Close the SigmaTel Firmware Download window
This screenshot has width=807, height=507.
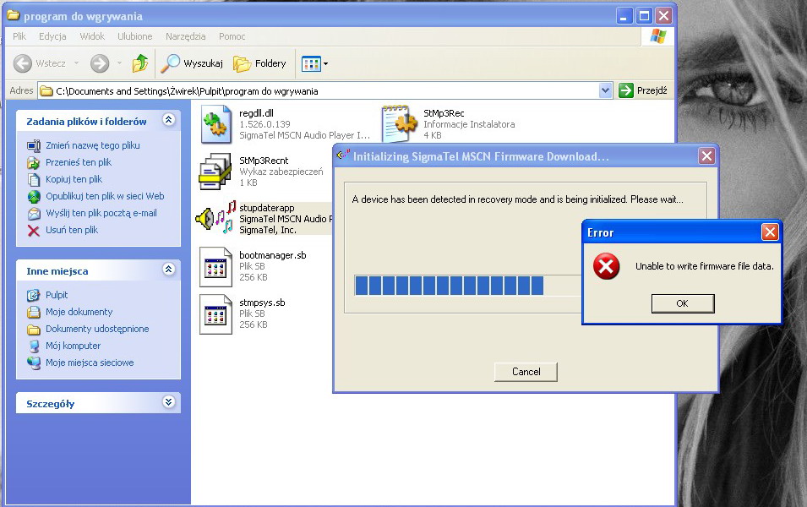[706, 156]
